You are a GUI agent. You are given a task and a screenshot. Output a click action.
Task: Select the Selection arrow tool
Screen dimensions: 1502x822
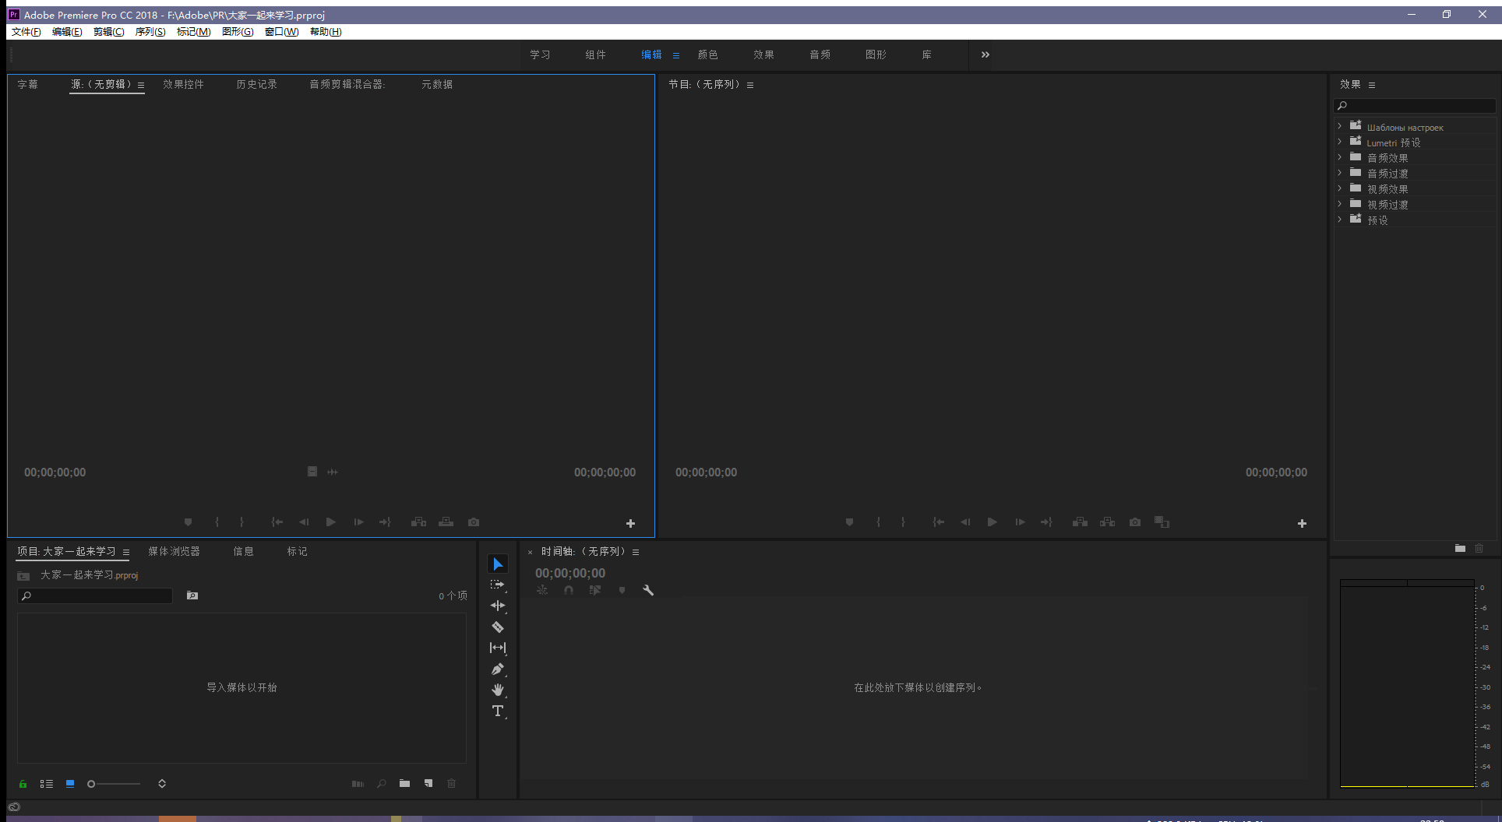click(498, 564)
